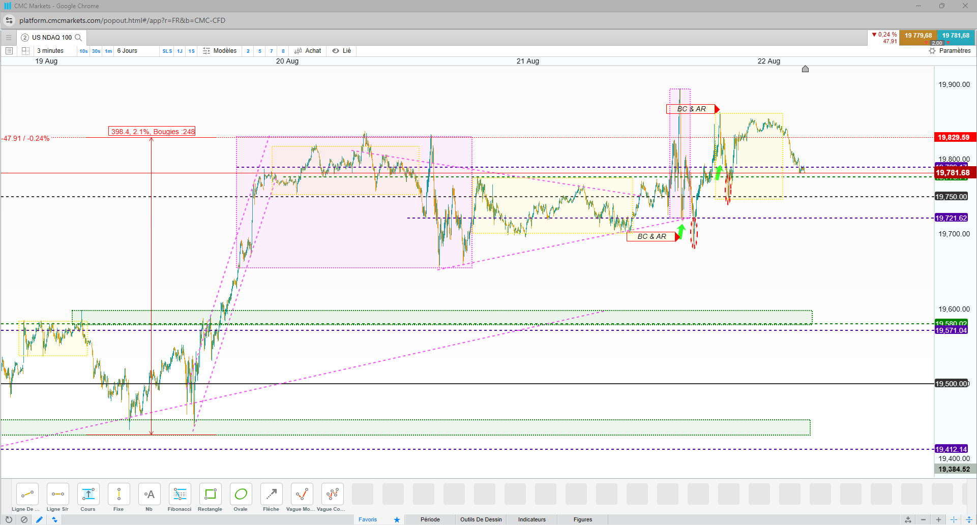
Task: Select the Ovale drawing tool
Action: click(241, 494)
